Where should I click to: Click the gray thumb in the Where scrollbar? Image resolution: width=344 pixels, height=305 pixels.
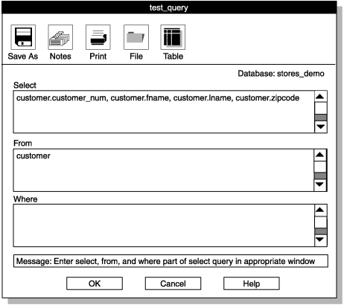(x=321, y=231)
